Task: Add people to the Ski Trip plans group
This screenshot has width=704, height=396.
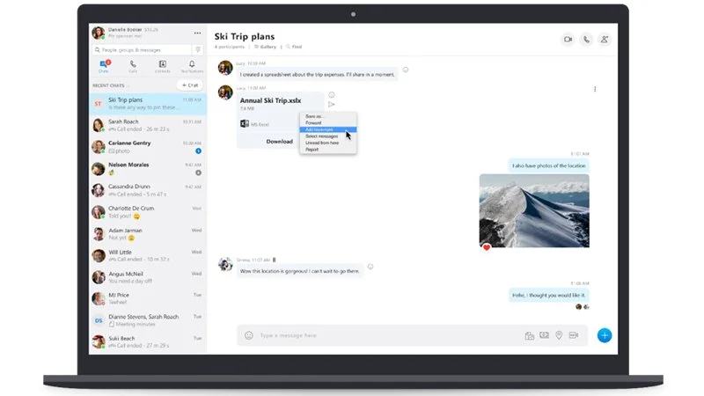Action: click(x=605, y=40)
